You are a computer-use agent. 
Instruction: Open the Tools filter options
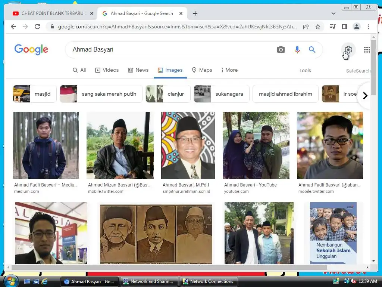(305, 70)
